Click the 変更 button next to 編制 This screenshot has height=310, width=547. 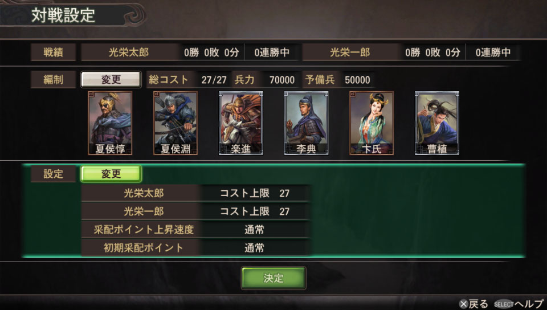(x=111, y=80)
